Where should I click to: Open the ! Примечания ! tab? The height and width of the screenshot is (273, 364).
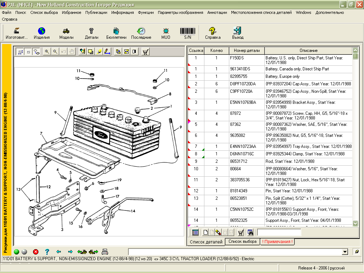click(277, 242)
